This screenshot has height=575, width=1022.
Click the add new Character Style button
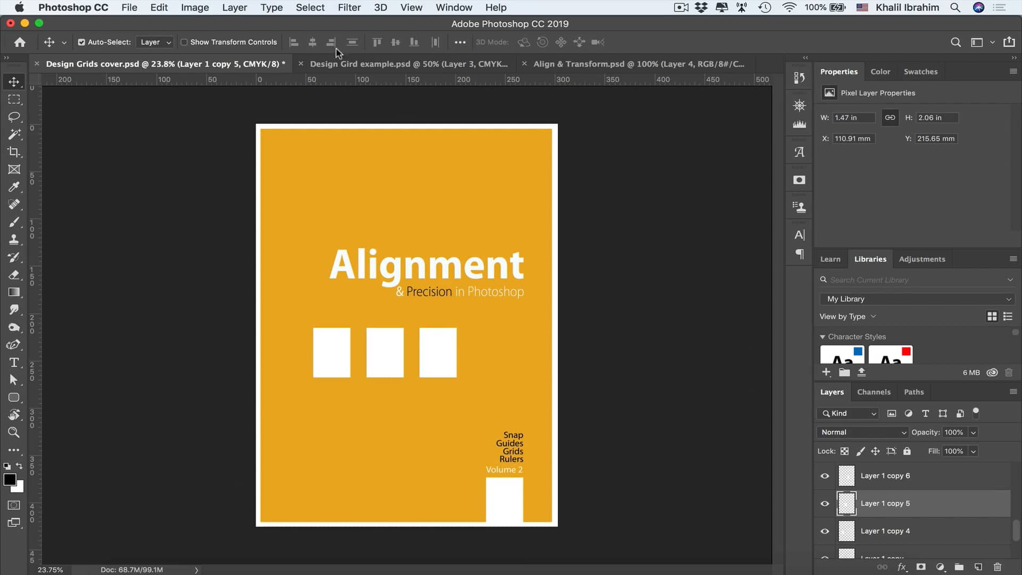[x=827, y=372]
